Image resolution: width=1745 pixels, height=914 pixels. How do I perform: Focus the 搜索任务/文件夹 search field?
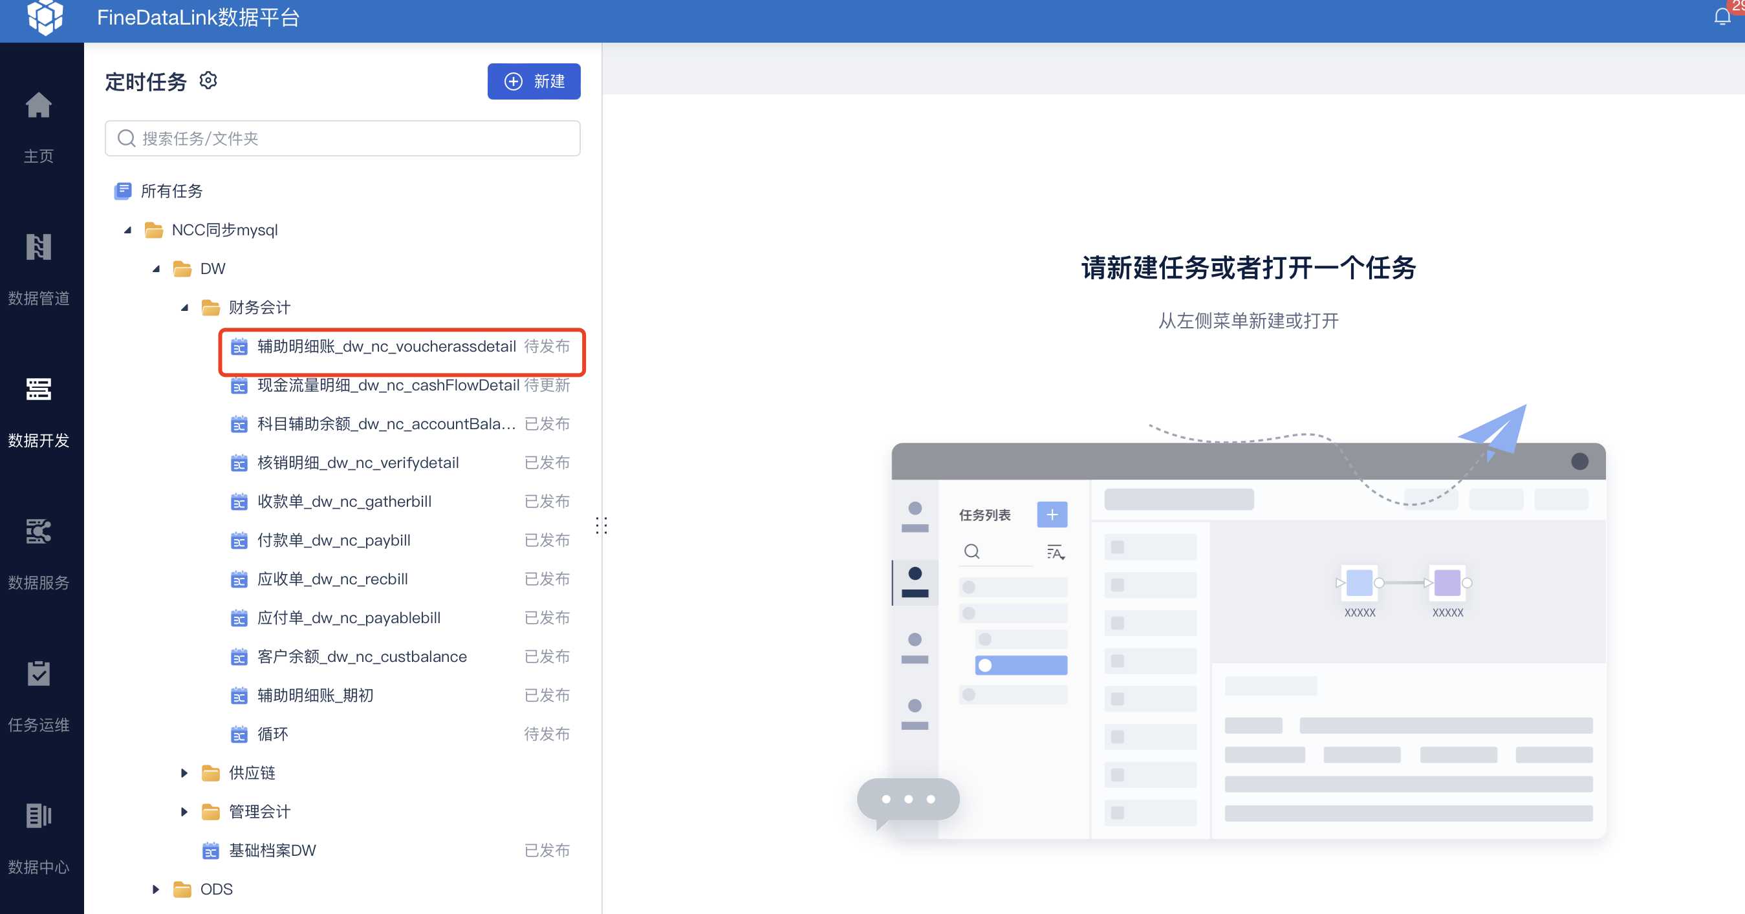342,139
